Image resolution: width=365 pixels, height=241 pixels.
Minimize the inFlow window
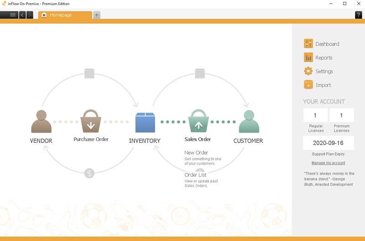tap(331, 4)
